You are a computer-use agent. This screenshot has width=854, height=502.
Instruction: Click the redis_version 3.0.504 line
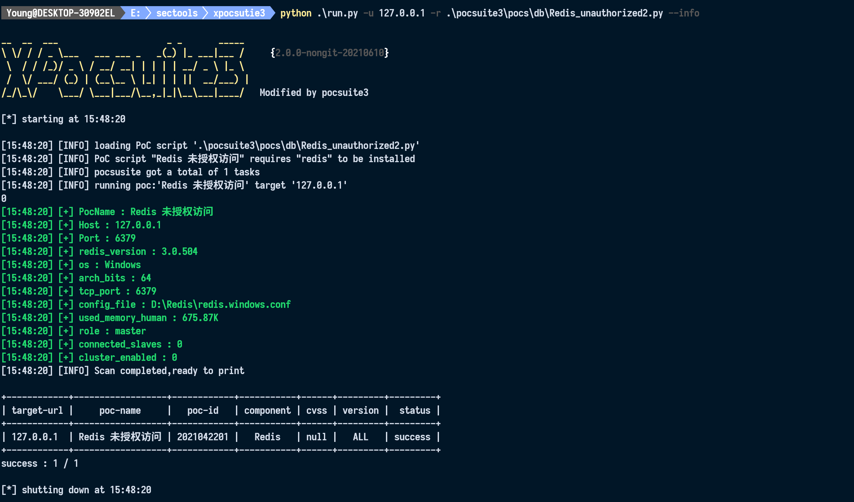138,251
